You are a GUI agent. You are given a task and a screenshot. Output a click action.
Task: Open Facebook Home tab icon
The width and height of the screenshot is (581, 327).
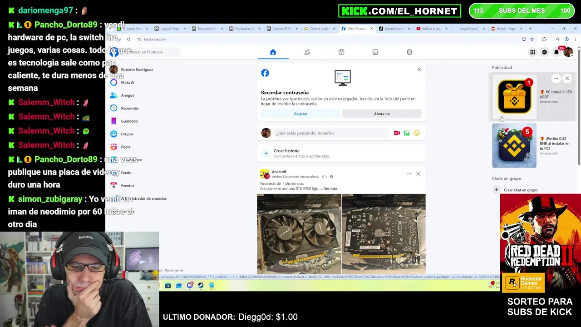(273, 52)
